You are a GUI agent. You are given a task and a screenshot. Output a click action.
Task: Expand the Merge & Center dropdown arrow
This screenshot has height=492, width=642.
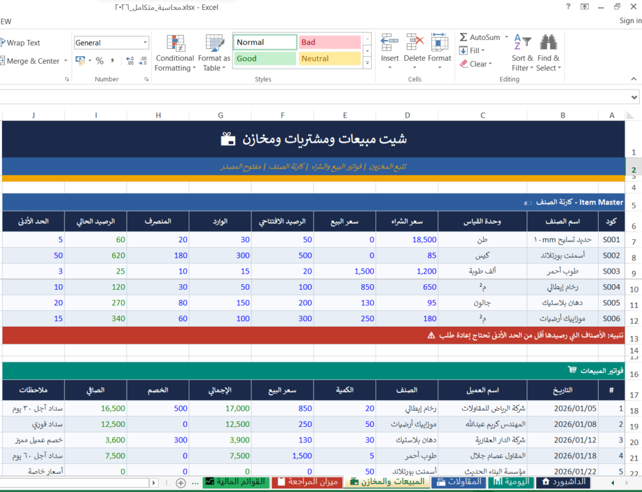point(65,61)
